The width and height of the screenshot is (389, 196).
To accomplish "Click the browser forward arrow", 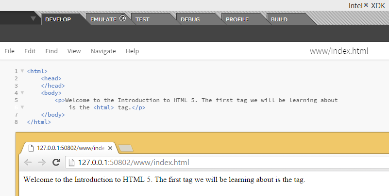I will pyautogui.click(x=42, y=163).
